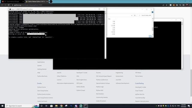Switch File Explorer to large icons view

pos(152,36)
